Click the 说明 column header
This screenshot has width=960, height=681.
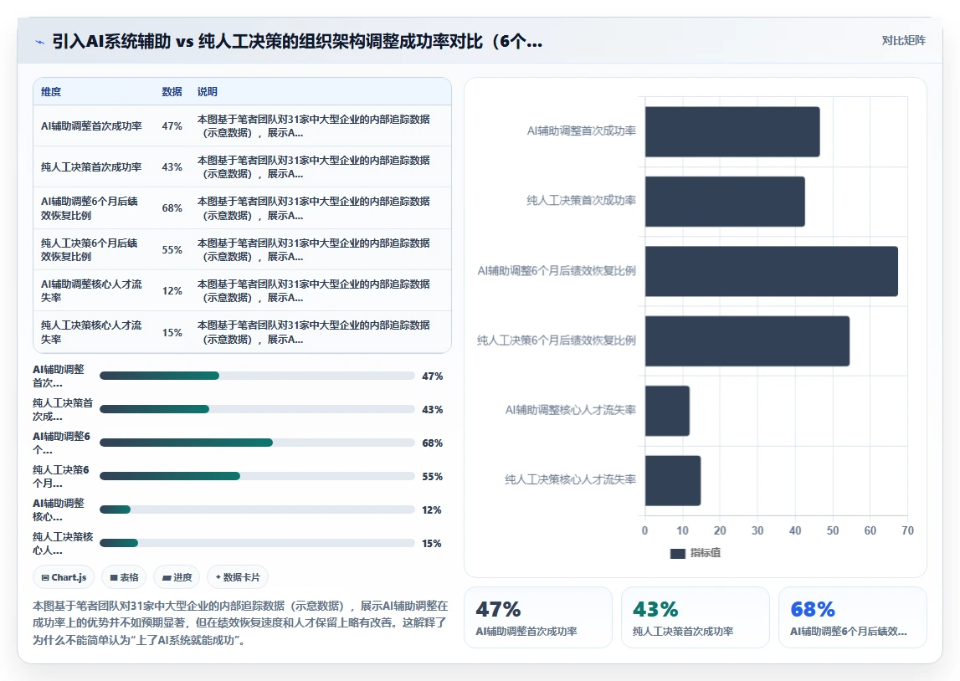click(x=207, y=92)
